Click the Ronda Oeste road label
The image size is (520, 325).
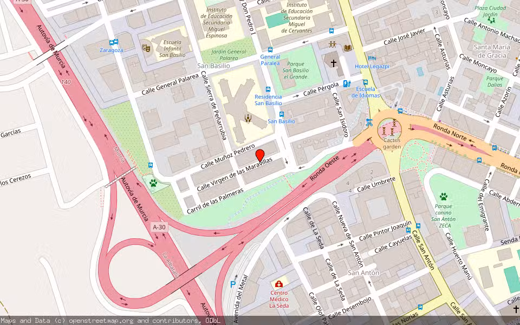[x=324, y=168]
